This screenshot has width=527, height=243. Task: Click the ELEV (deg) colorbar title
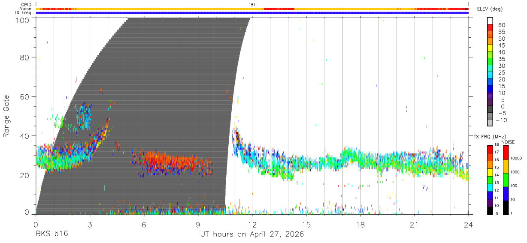[x=489, y=9]
